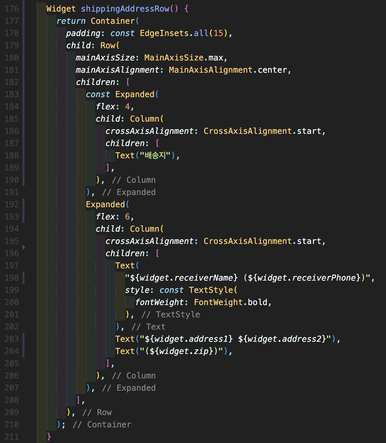Click widget.zip in line 204
386x443 pixels.
(x=184, y=351)
